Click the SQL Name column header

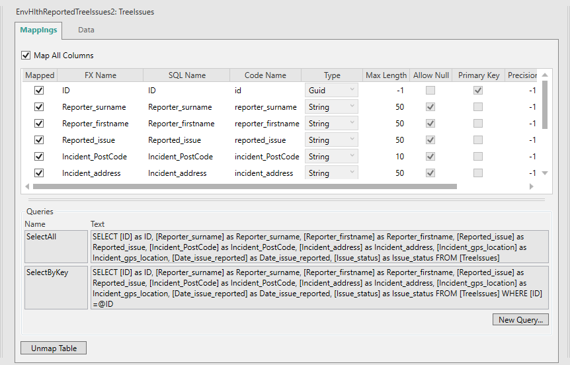coord(187,75)
